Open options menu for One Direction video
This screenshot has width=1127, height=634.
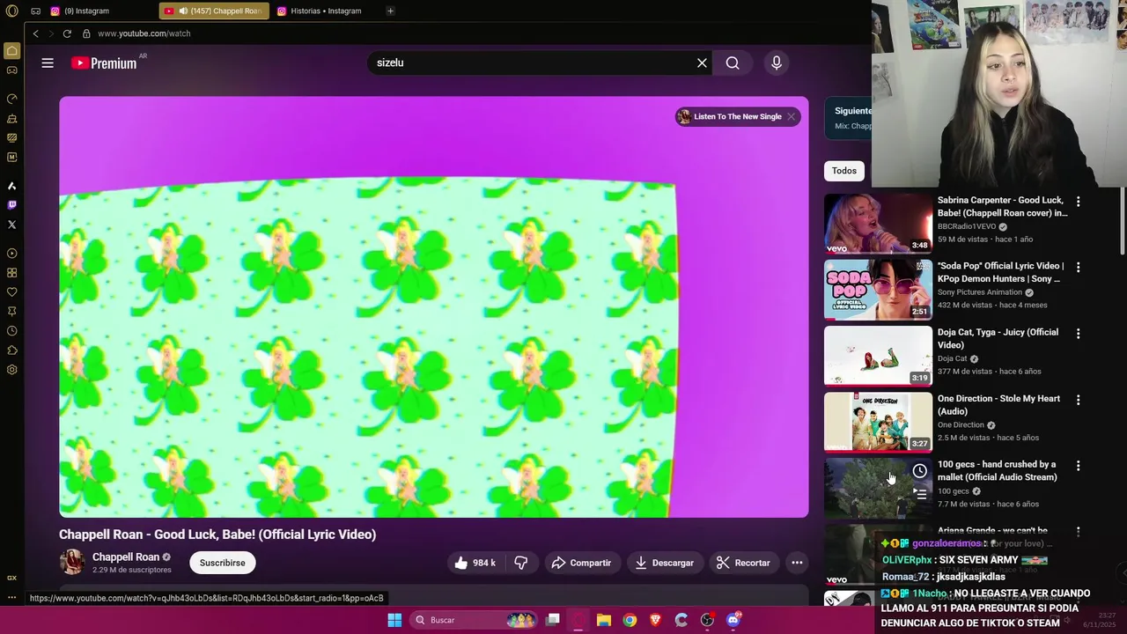click(1078, 400)
